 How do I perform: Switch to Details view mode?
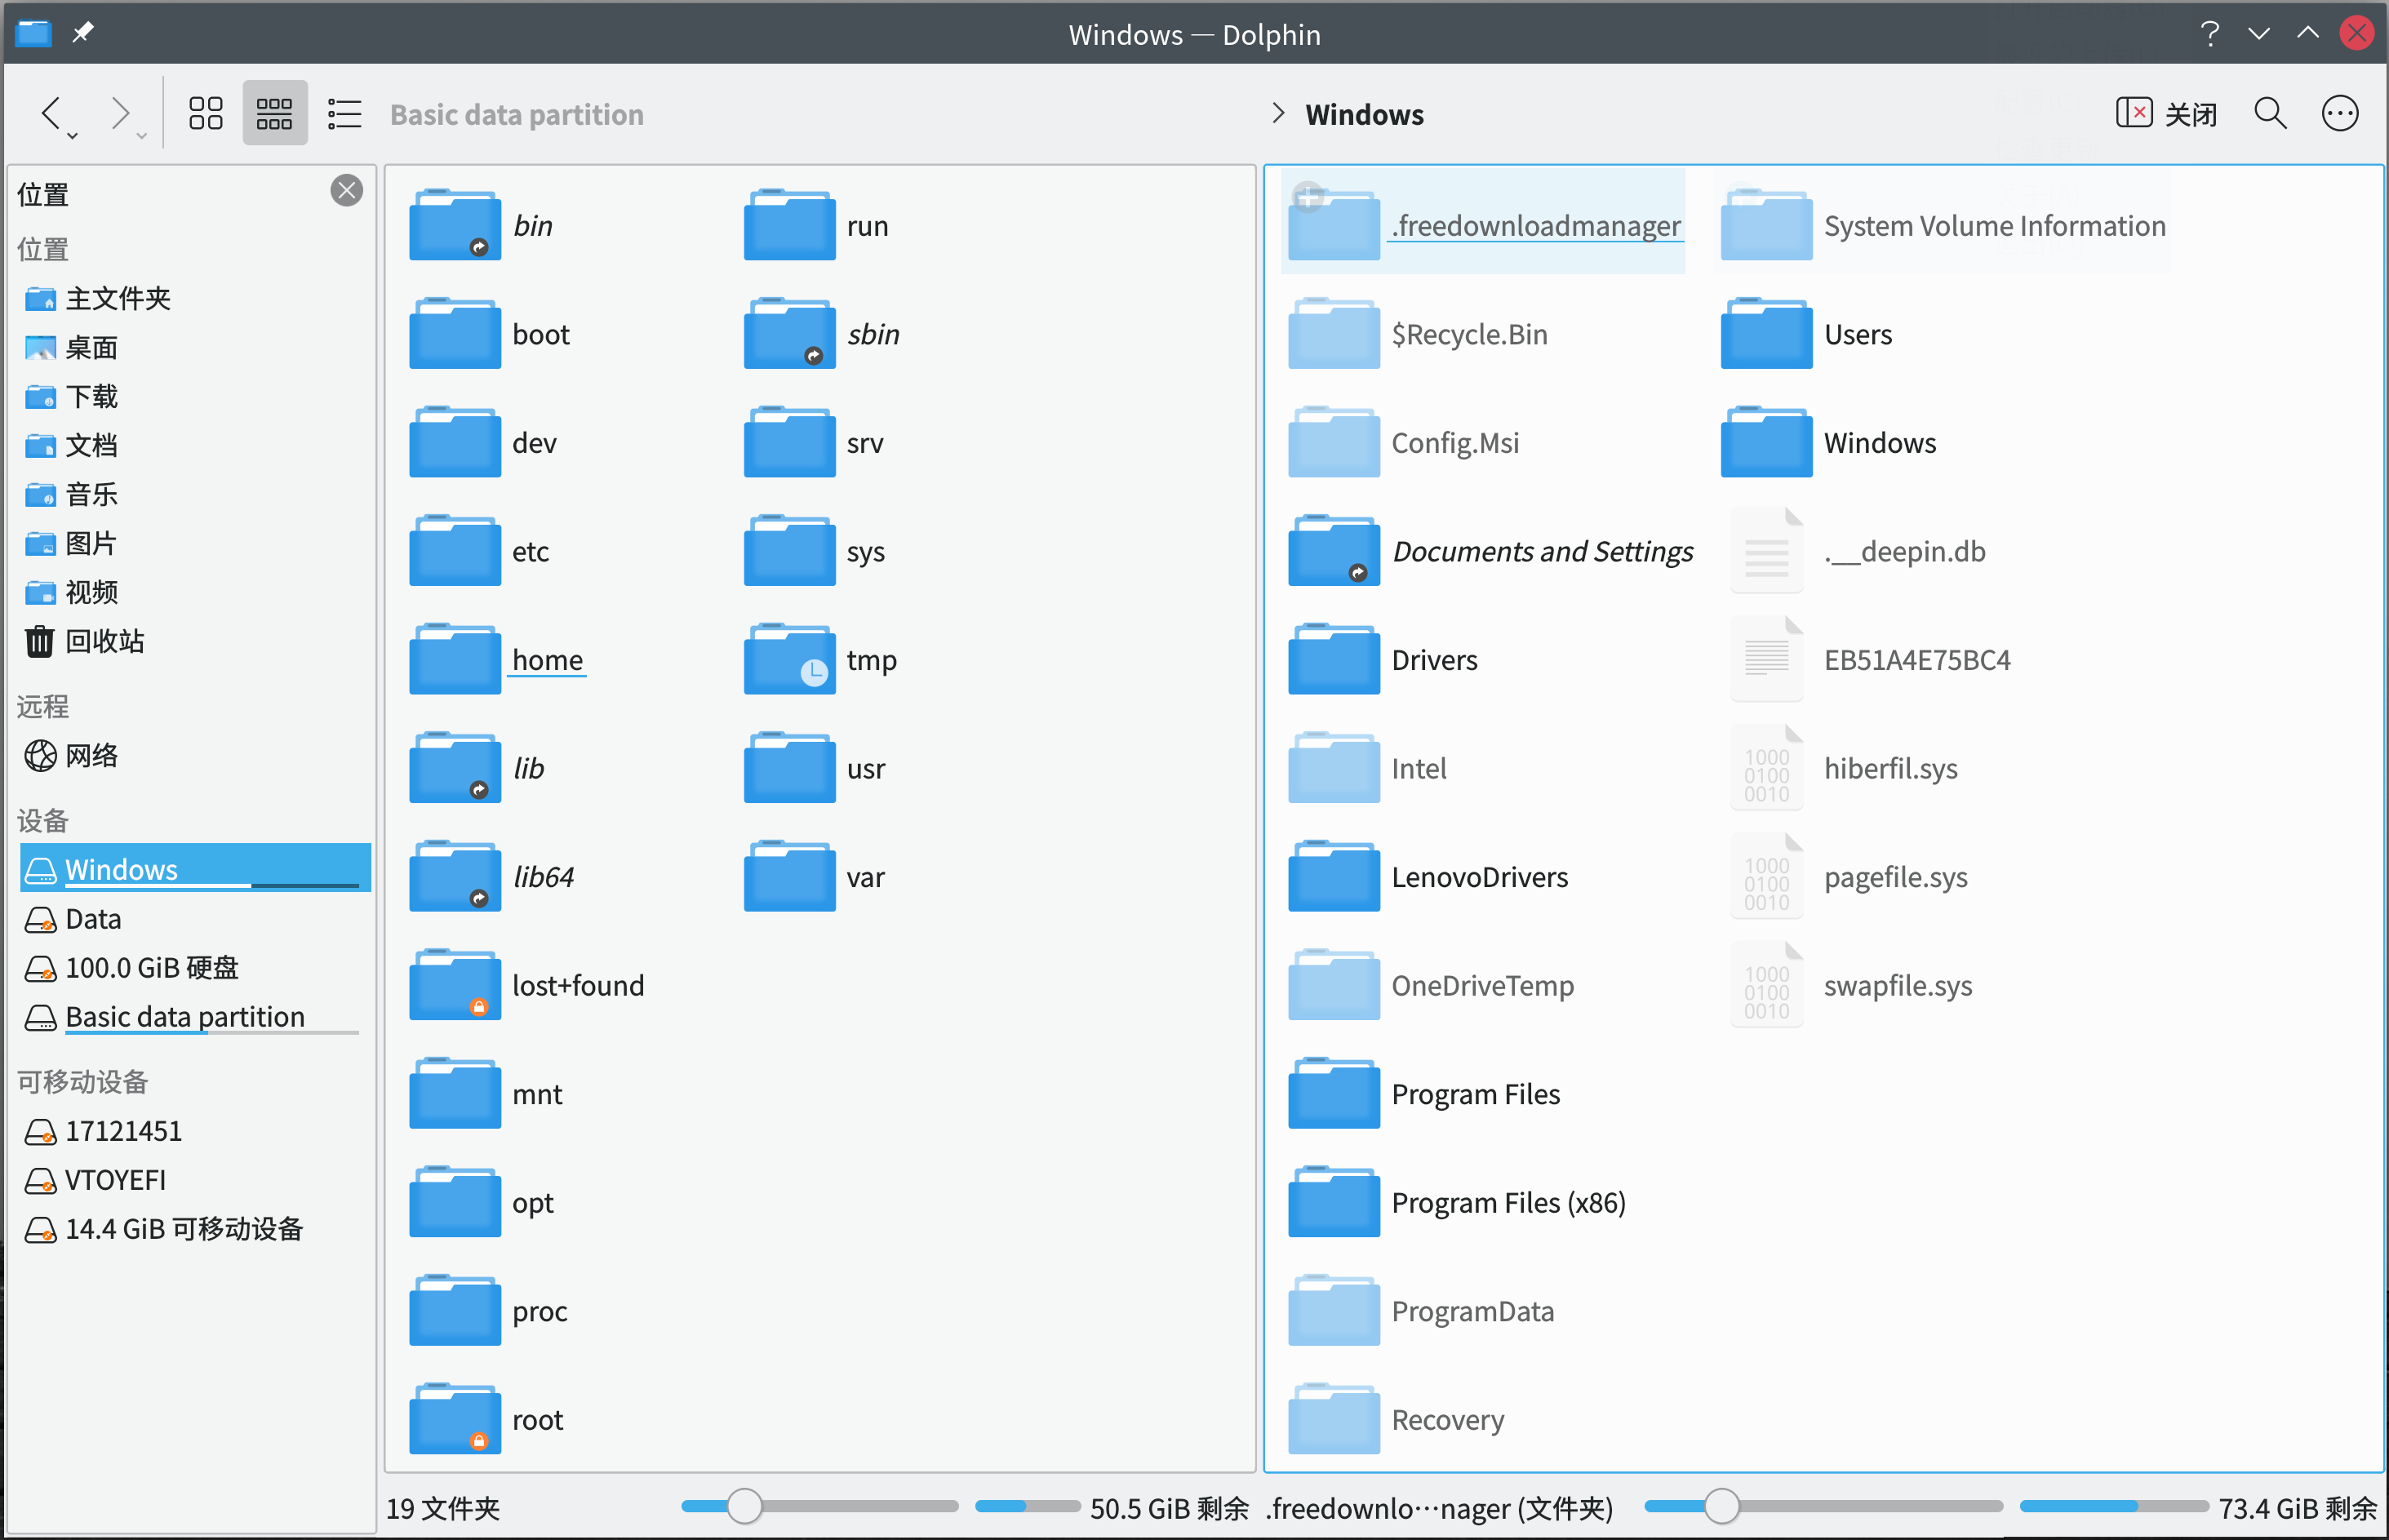(344, 113)
